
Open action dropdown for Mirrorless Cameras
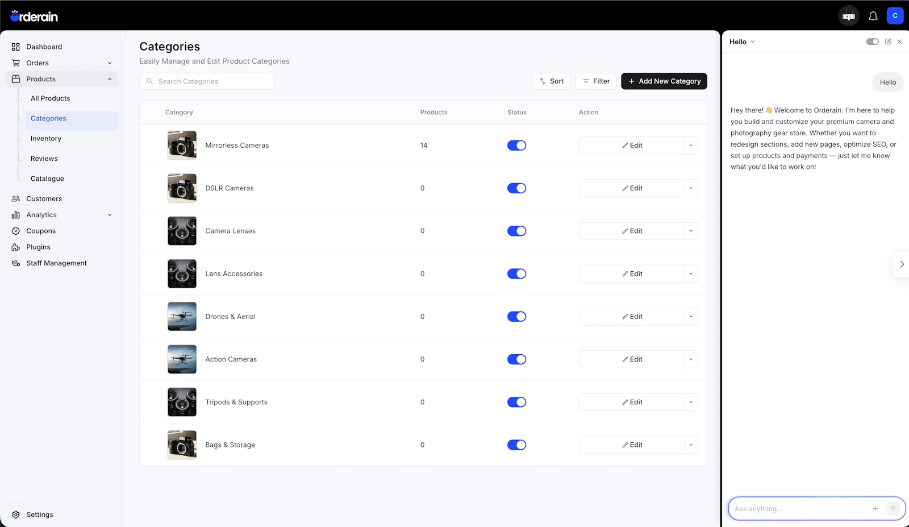pos(691,146)
